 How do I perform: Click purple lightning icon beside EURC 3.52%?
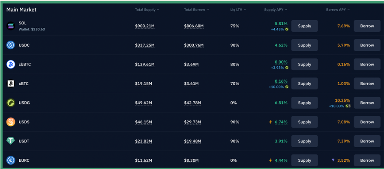click(x=333, y=160)
